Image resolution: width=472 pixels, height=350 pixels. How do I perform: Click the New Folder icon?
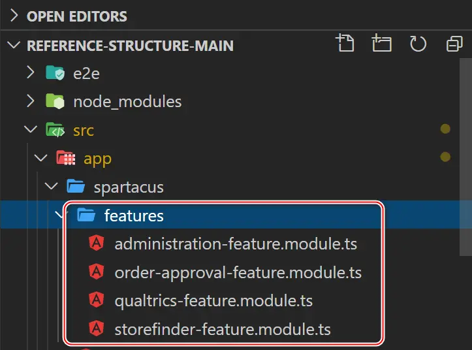tap(381, 44)
